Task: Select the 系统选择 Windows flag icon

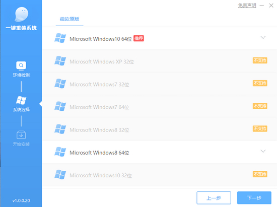Action: (21, 100)
